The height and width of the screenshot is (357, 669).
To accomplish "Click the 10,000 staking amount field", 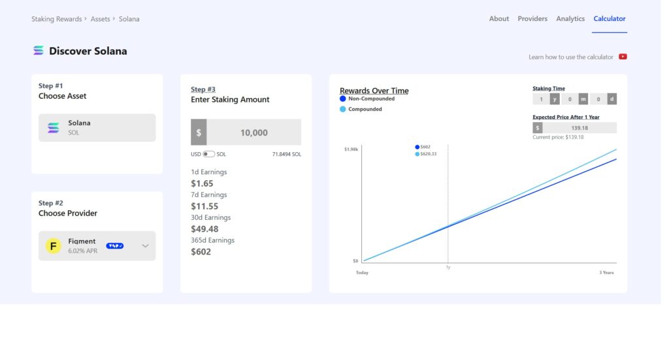I will [254, 132].
